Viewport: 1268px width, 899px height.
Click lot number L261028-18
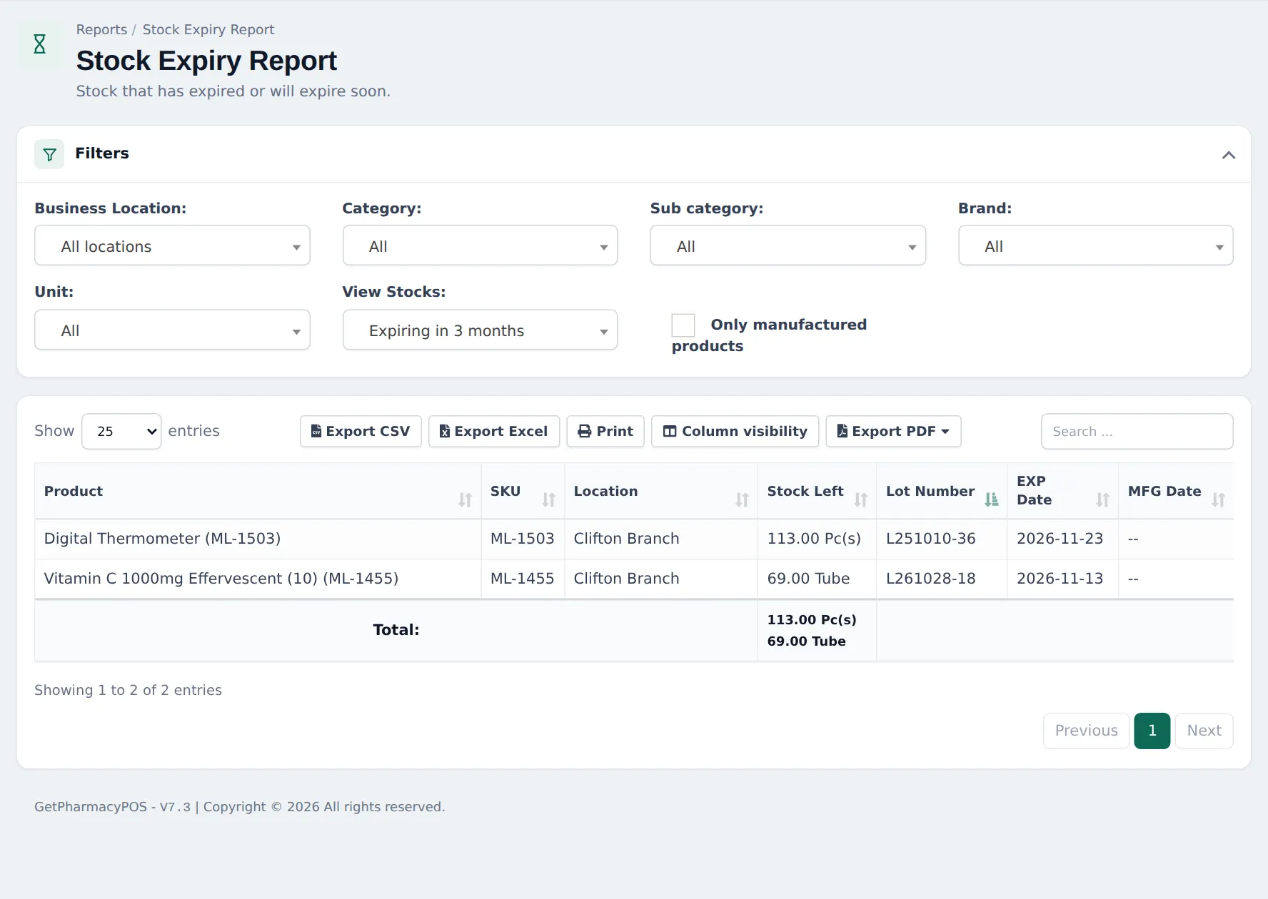click(x=930, y=579)
